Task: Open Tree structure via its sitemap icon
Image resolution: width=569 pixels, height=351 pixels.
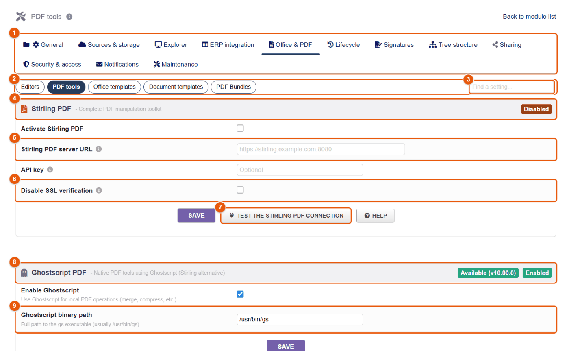Action: (x=432, y=45)
